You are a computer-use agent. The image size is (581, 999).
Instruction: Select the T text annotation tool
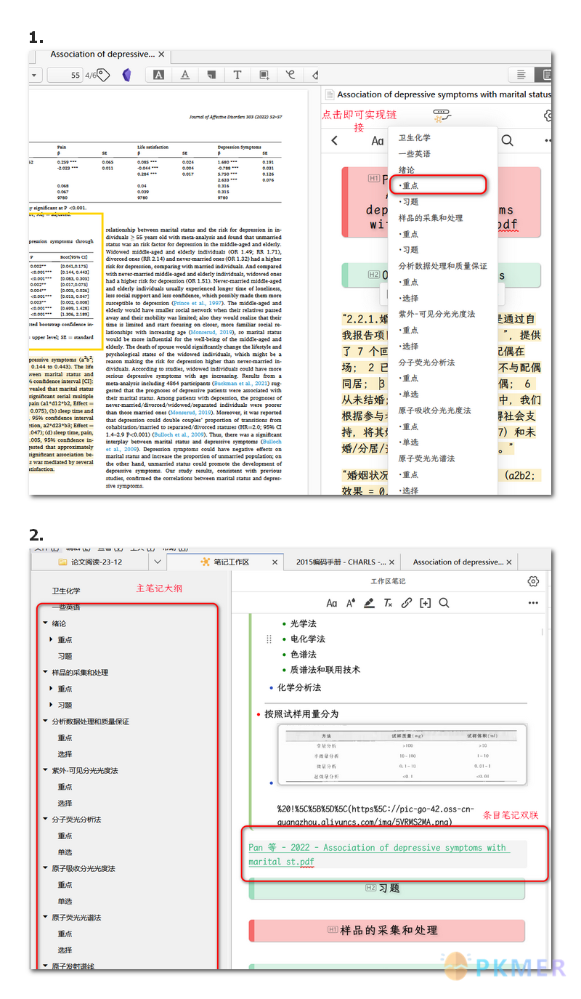click(x=237, y=75)
